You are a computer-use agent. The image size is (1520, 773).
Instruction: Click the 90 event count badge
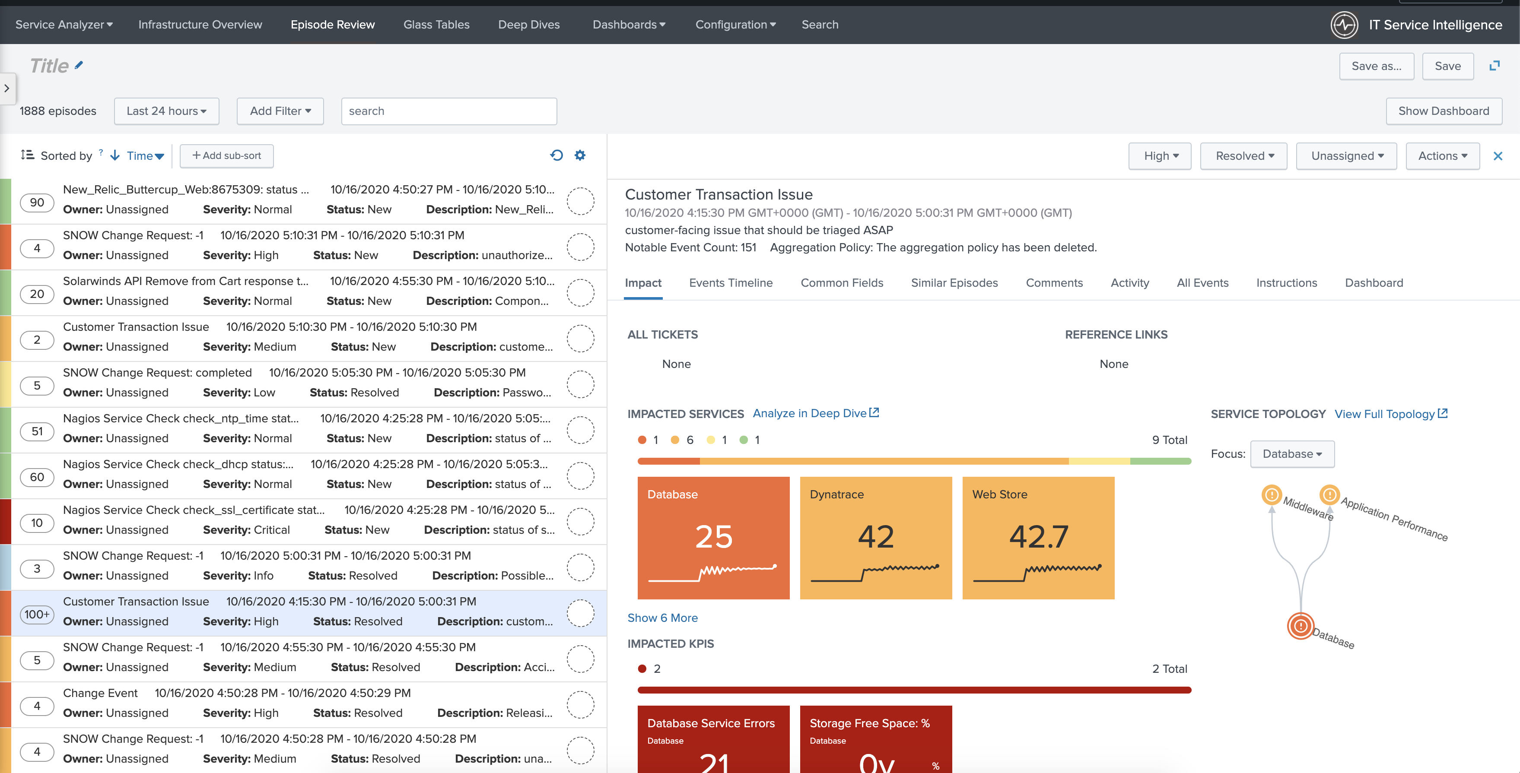point(37,202)
